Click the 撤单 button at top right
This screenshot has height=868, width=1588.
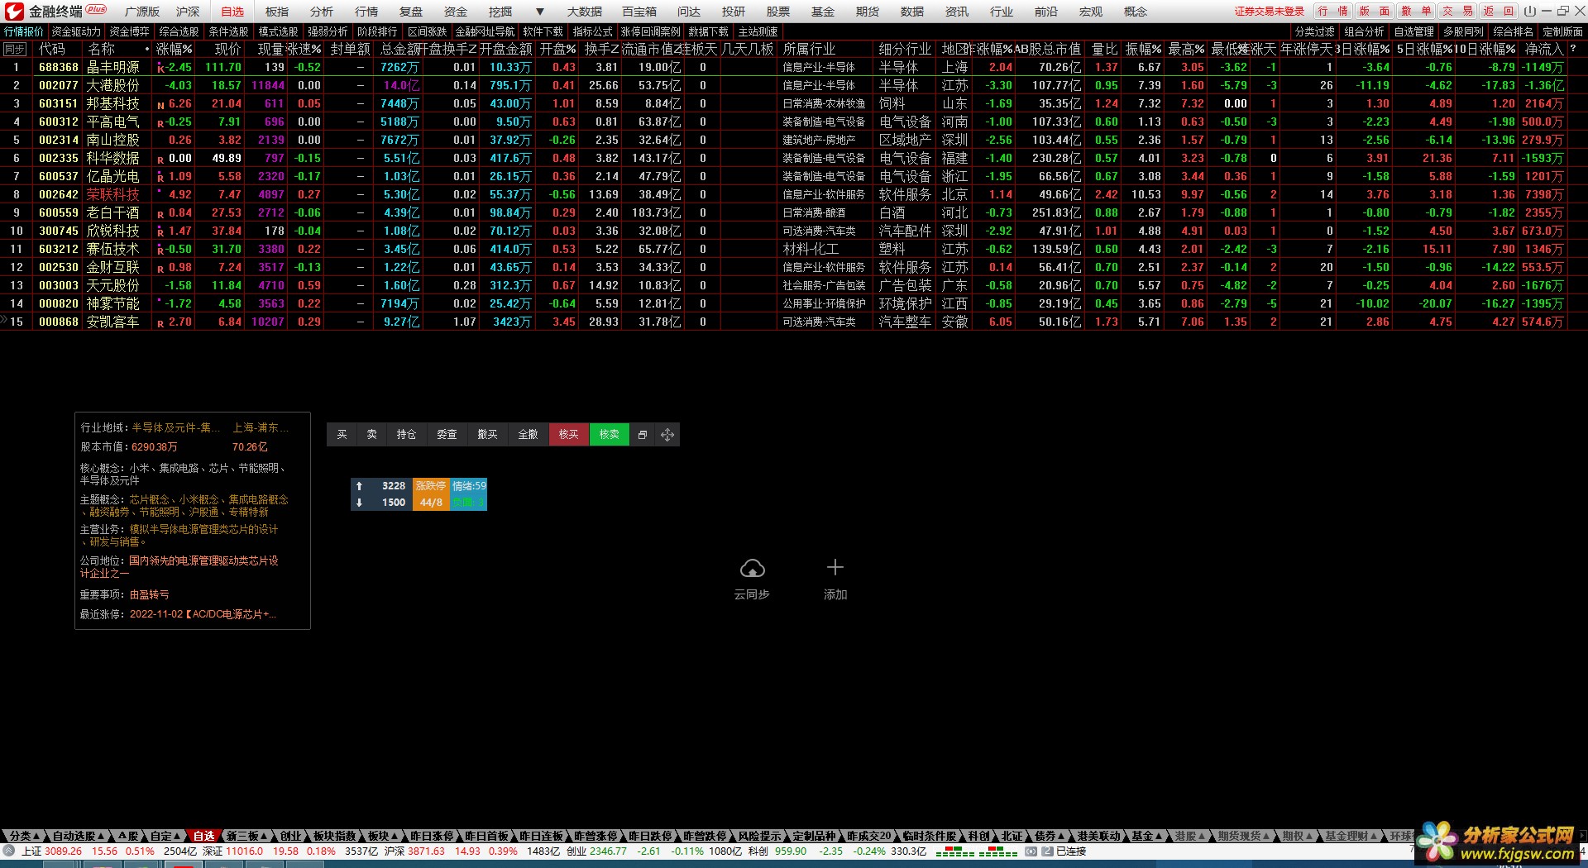[x=1416, y=12]
